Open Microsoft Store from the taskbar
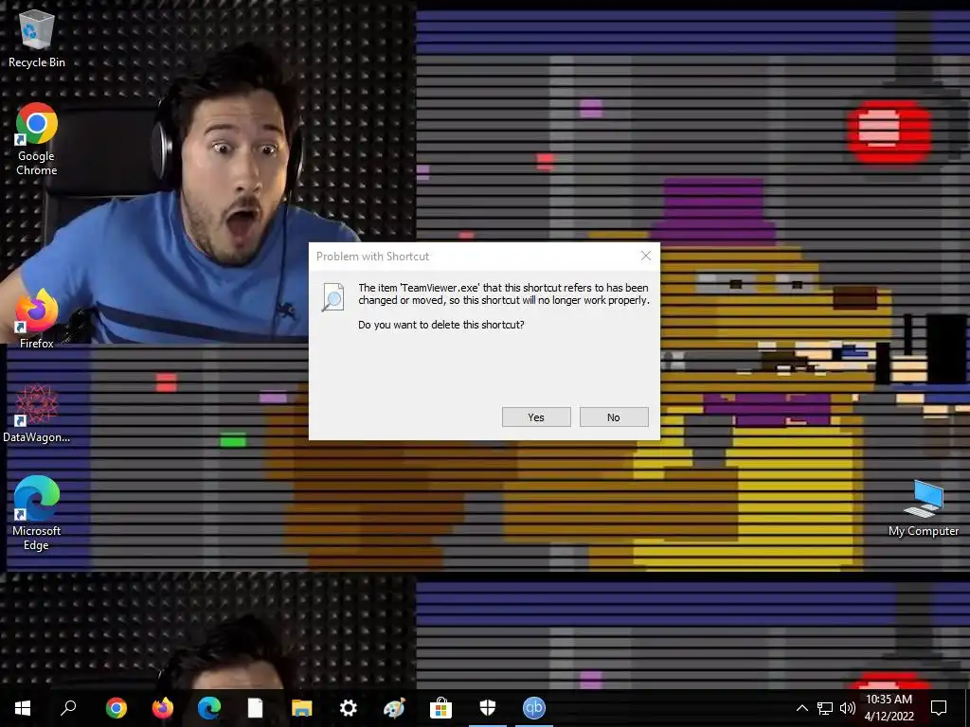Screen dimensions: 970x727 [x=441, y=708]
